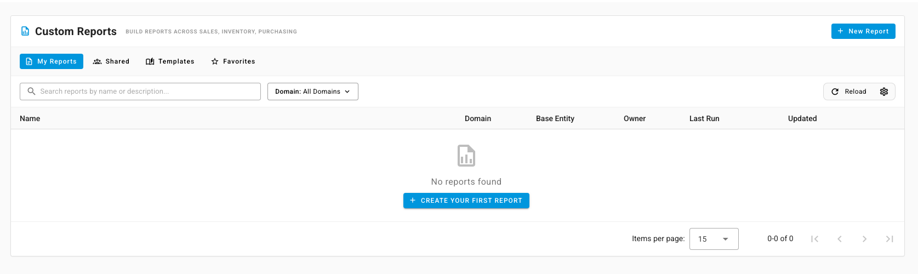
Task: Go to the next page icon
Action: (864, 239)
